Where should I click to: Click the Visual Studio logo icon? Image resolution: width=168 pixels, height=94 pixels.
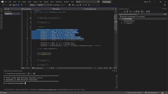click(2, 2)
